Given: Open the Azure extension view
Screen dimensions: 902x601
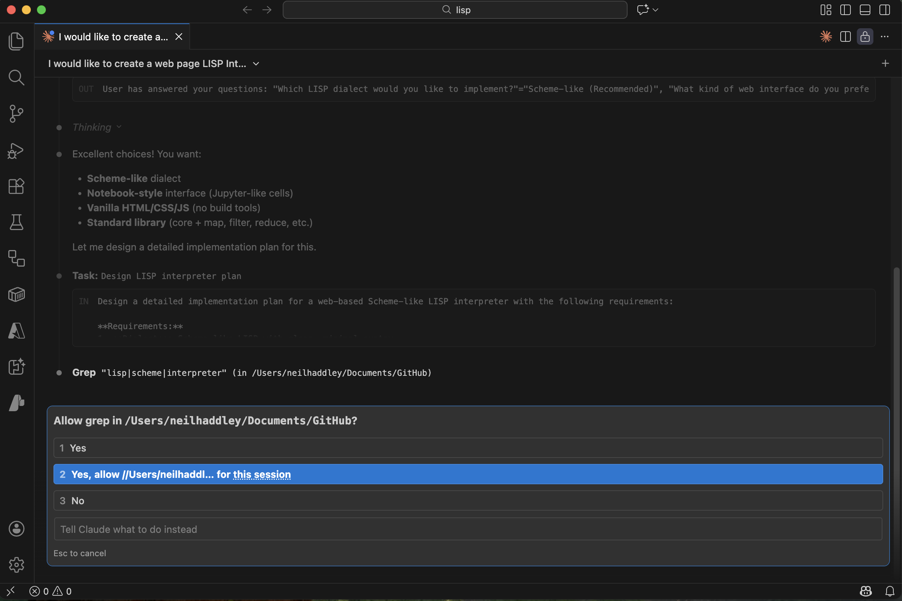Looking at the screenshot, I should tap(16, 331).
